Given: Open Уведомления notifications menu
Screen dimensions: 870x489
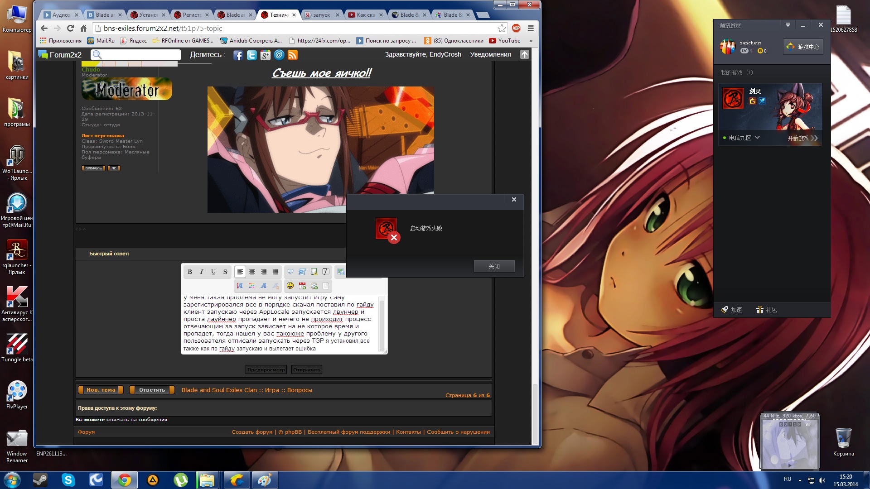Looking at the screenshot, I should click(490, 54).
